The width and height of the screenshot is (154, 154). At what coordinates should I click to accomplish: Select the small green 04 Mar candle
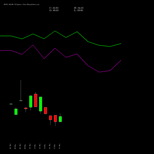click(11, 104)
